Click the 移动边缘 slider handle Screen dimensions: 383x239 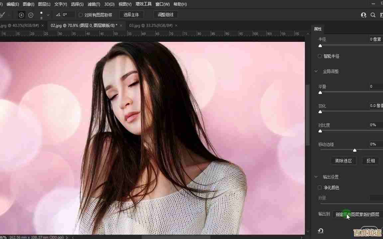coord(355,150)
